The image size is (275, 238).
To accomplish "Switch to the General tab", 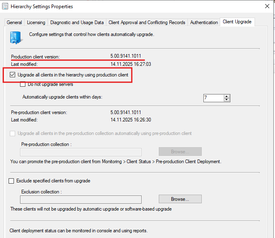I will coord(14,22).
